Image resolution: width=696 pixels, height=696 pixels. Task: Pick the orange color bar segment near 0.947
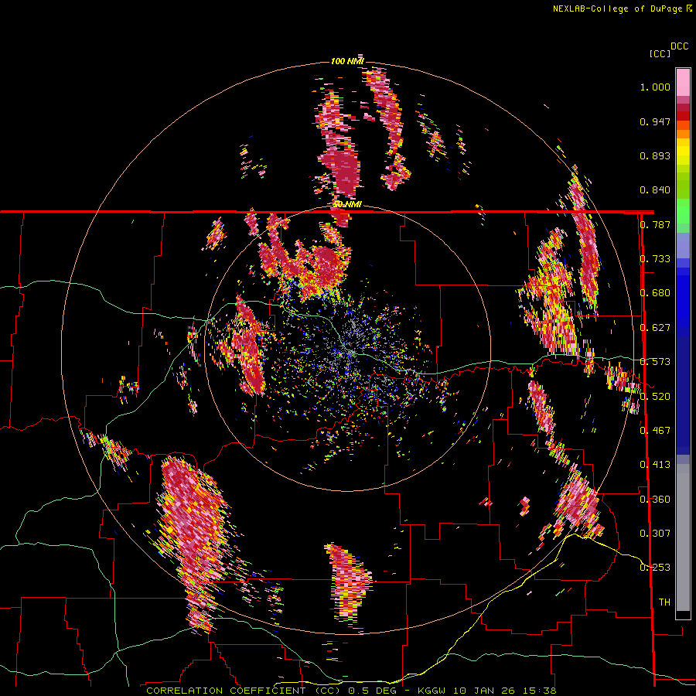coord(683,125)
